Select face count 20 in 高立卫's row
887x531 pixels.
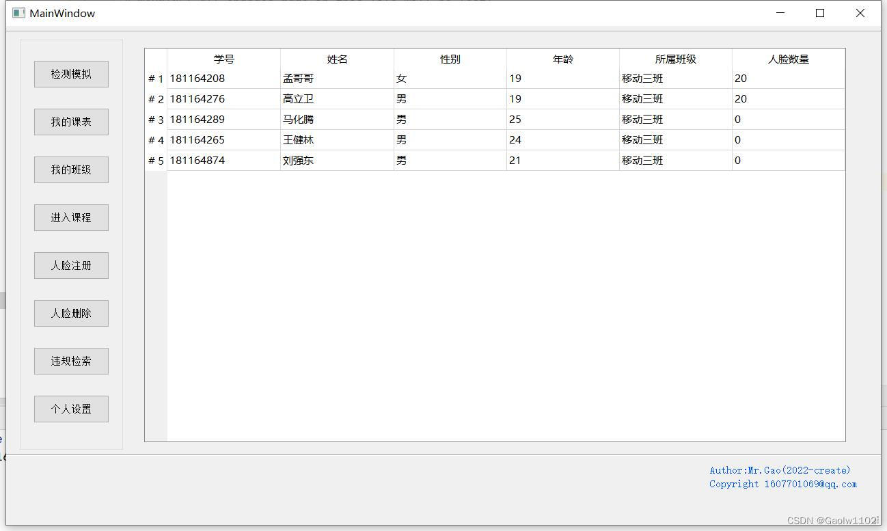coord(789,99)
